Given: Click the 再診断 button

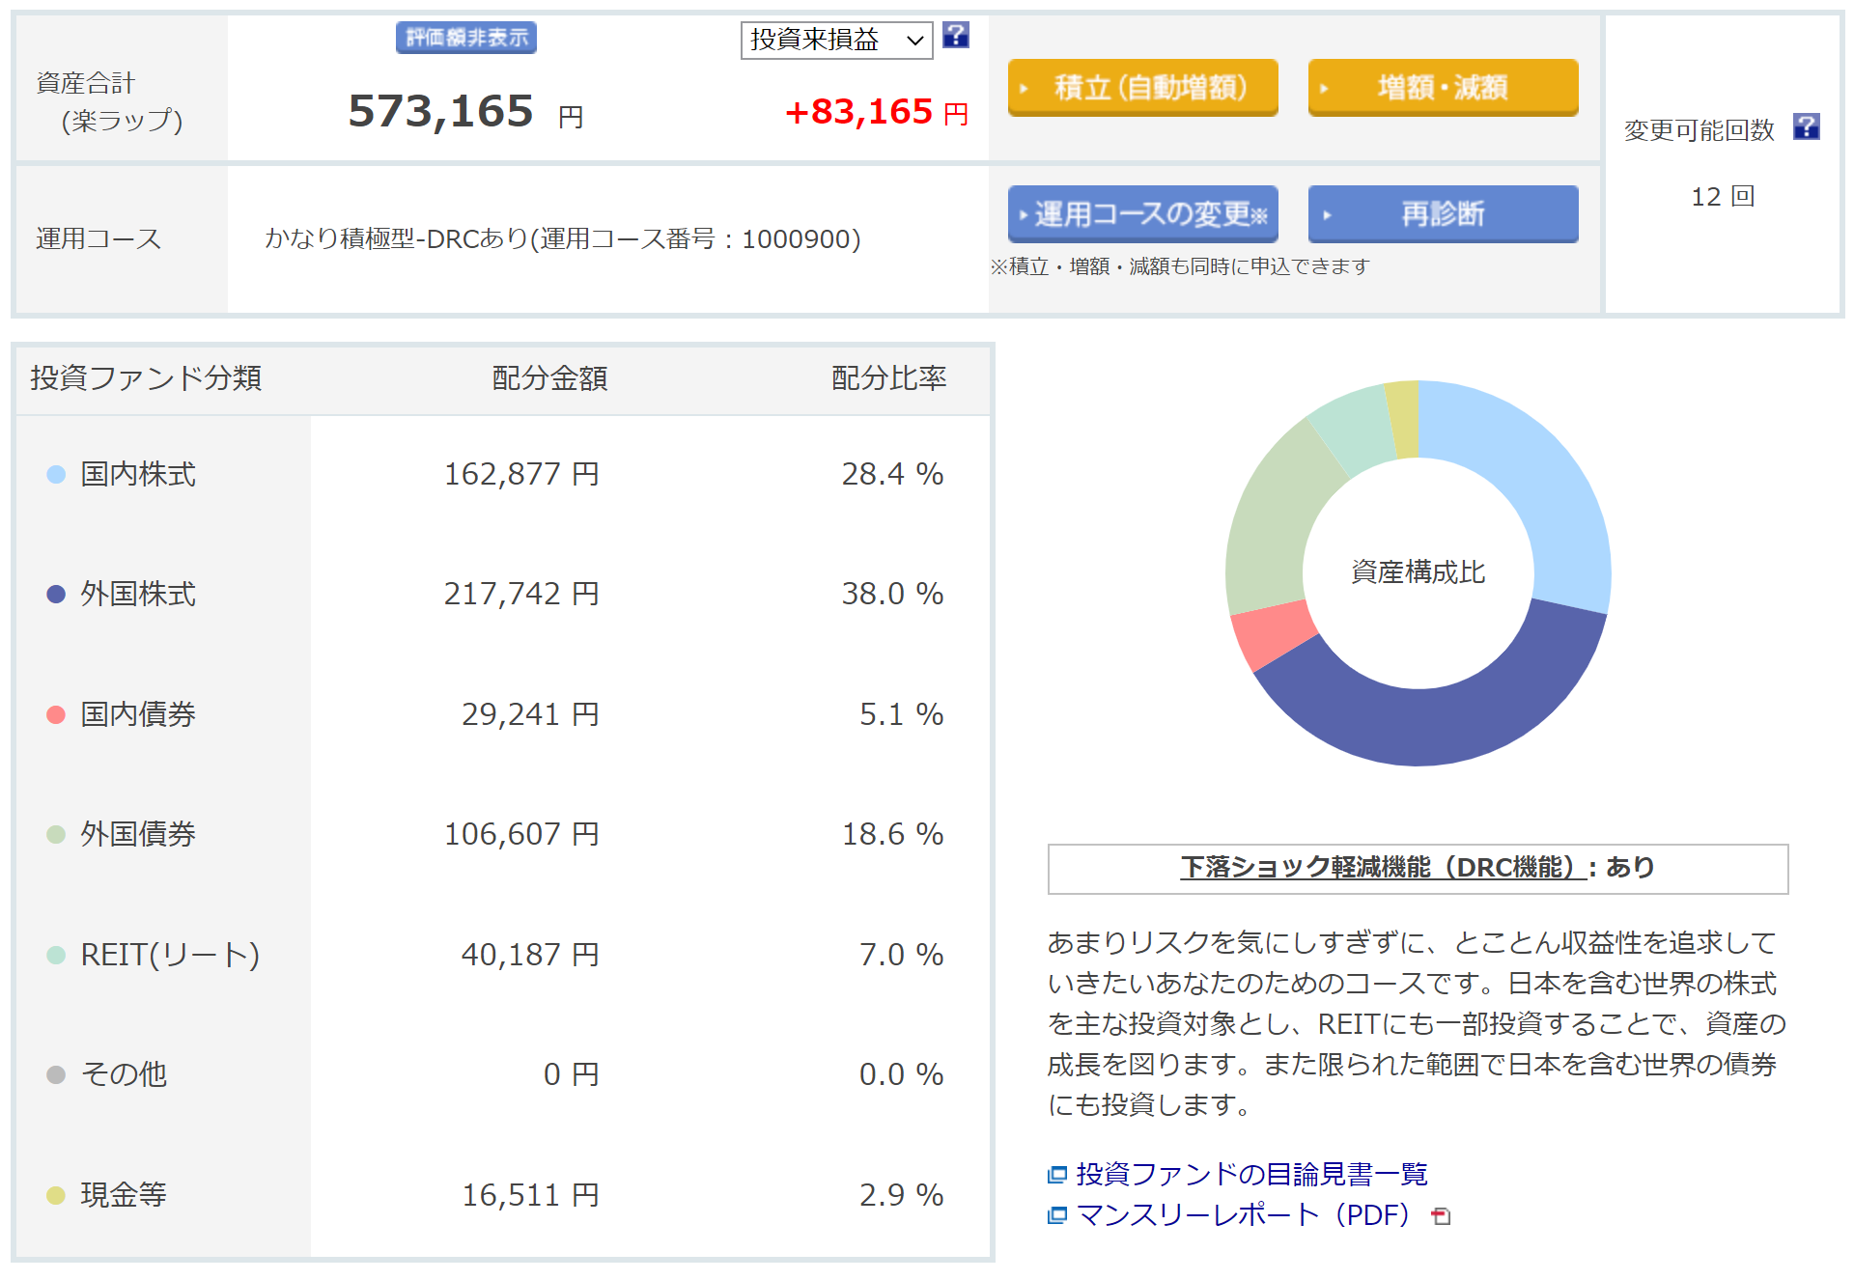Looking at the screenshot, I should [1442, 214].
